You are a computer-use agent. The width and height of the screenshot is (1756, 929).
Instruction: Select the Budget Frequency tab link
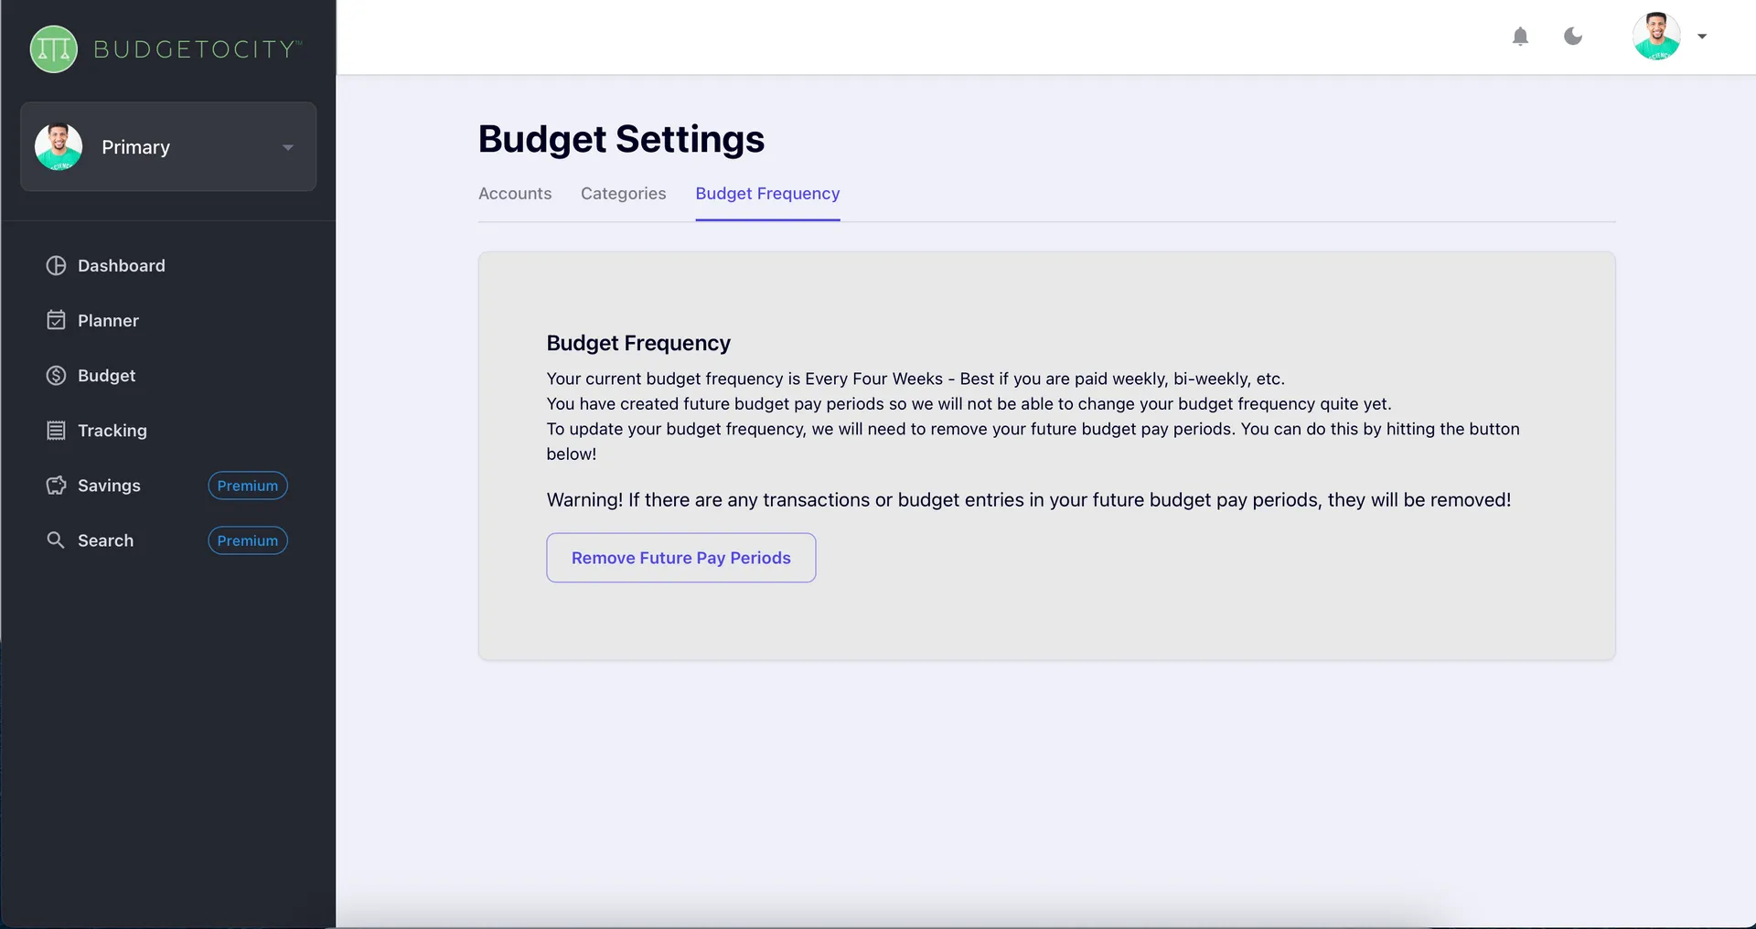767,194
